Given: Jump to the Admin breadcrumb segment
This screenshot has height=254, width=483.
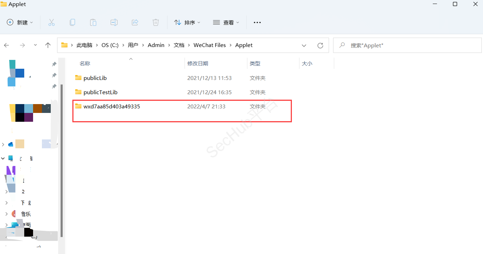Looking at the screenshot, I should point(156,45).
